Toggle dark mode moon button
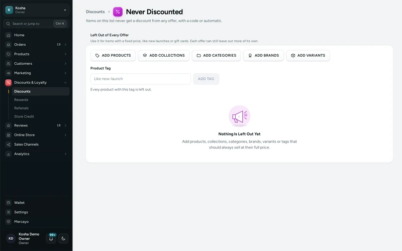 [x=63, y=238]
